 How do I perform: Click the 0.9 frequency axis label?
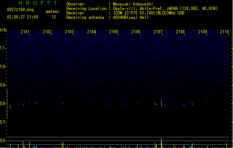coord(3,85)
